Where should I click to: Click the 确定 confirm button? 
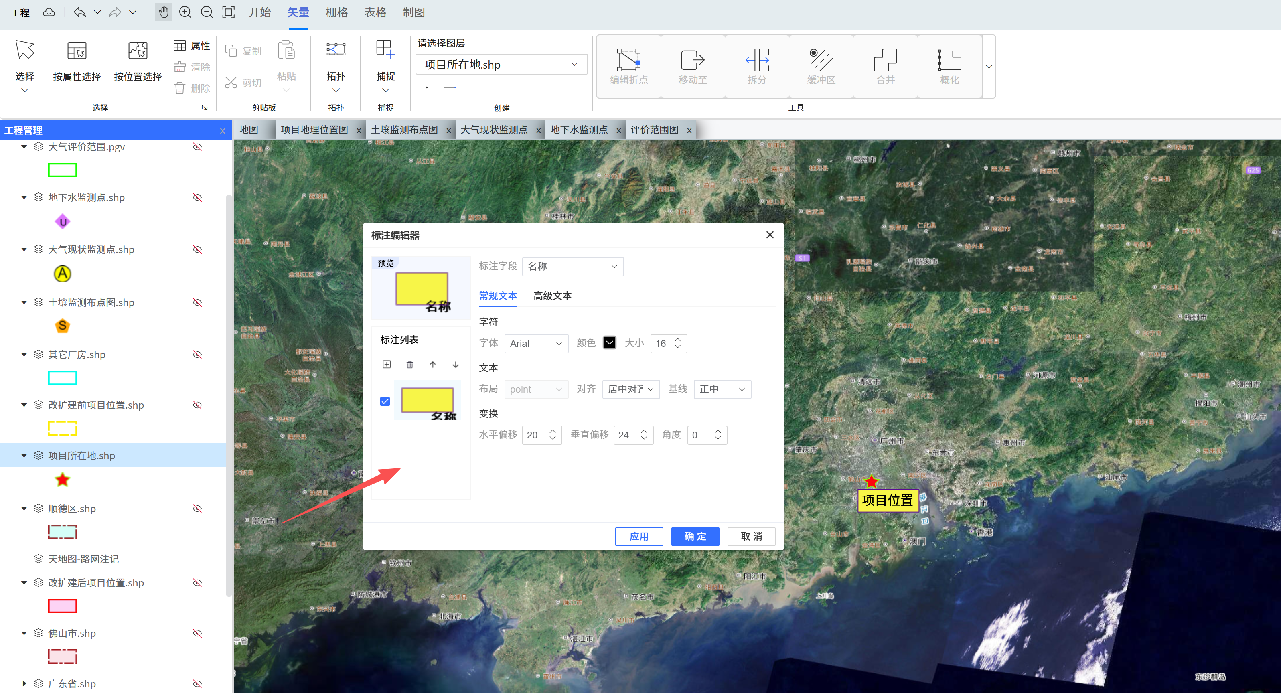click(x=695, y=537)
